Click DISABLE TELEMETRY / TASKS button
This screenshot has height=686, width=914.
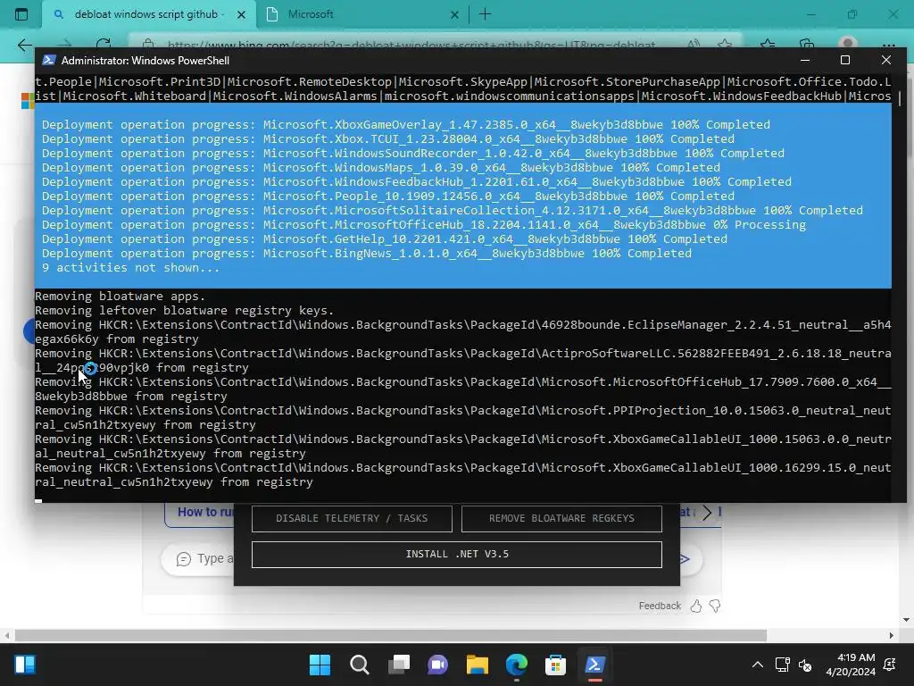[352, 518]
